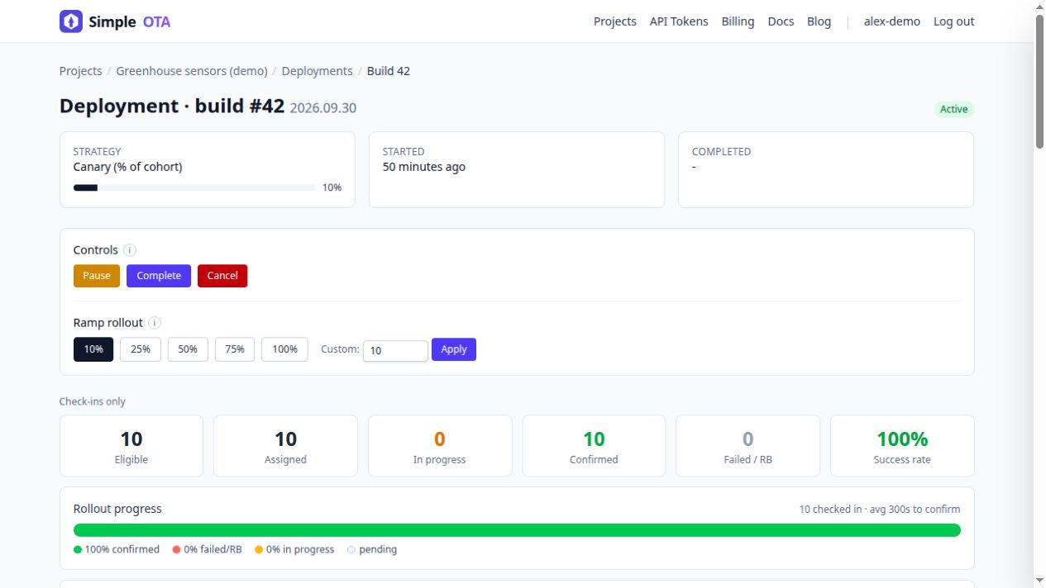The height and width of the screenshot is (588, 1046).
Task: Click the 'pending' legend entry
Action: [372, 549]
